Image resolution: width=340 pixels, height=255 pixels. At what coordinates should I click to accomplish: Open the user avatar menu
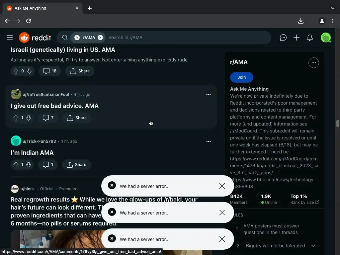coord(326,38)
